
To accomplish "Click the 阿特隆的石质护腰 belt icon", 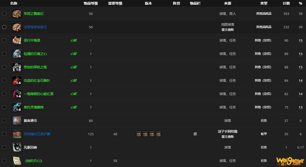I will pyautogui.click(x=17, y=134).
